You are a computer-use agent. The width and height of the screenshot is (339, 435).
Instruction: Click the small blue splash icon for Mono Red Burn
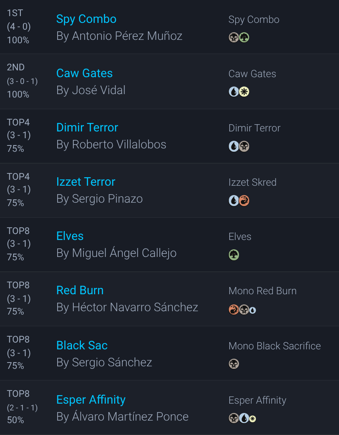(x=253, y=310)
